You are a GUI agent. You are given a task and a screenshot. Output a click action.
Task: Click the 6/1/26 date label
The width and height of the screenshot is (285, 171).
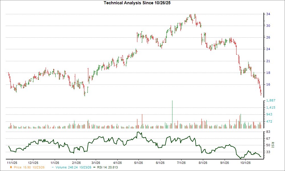160,163
